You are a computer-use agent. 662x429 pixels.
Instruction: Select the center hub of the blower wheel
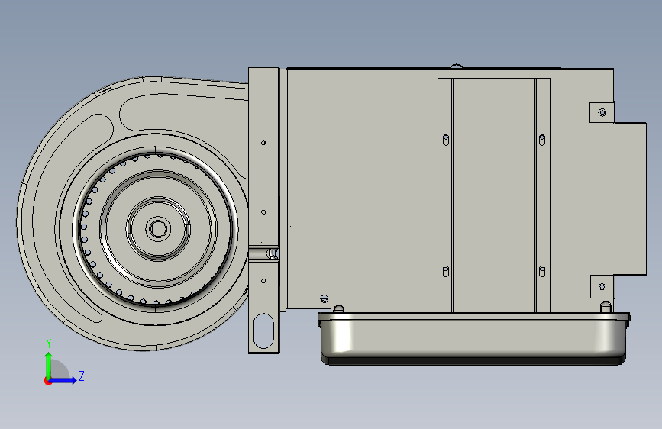pos(158,229)
